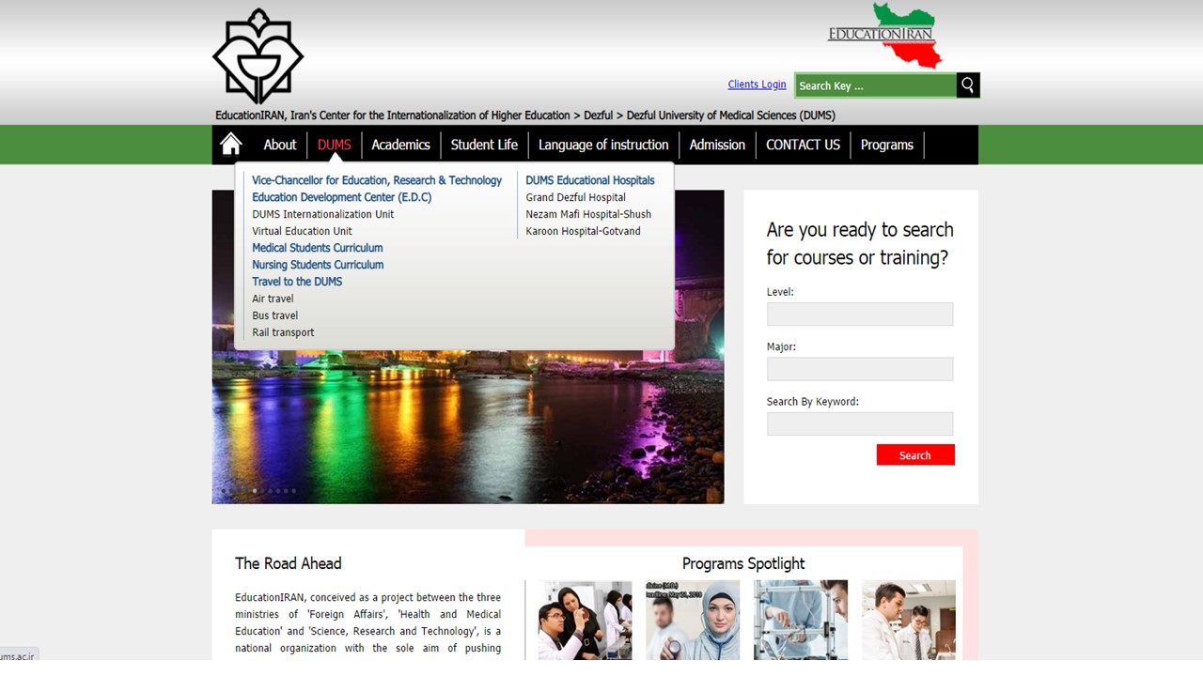Open the hijab student program thumbnail

693,620
